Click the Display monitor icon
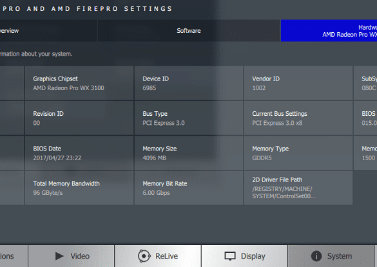Screen dimensions: 377x267 (x=230, y=256)
